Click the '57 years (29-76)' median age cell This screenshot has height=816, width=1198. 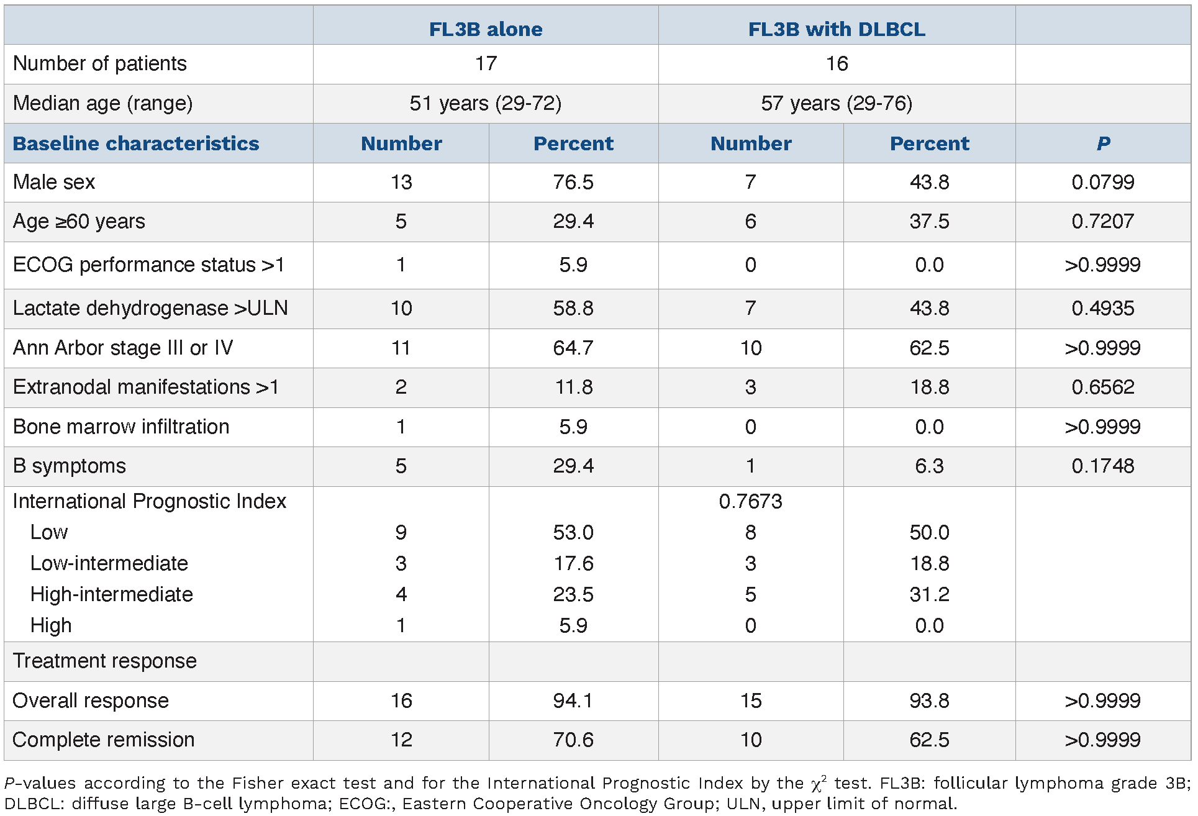(836, 103)
